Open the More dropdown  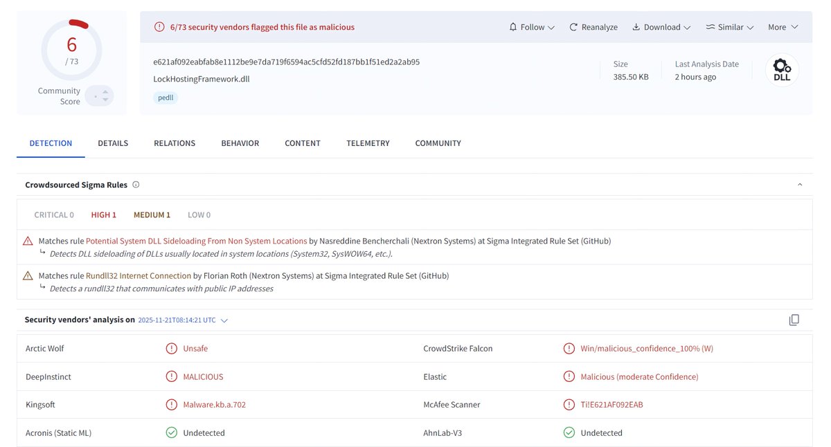pos(782,26)
